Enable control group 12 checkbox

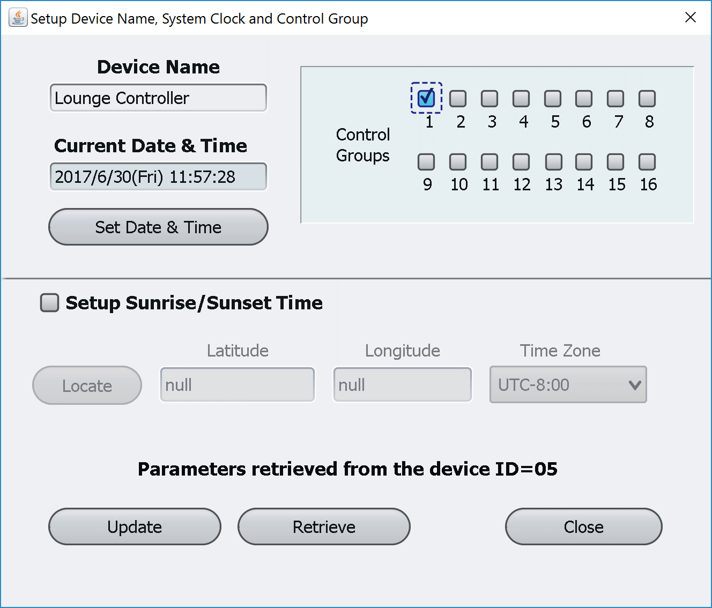tap(521, 162)
